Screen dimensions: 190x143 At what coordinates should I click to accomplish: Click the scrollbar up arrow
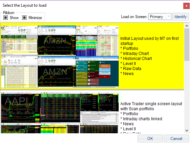coord(187,26)
